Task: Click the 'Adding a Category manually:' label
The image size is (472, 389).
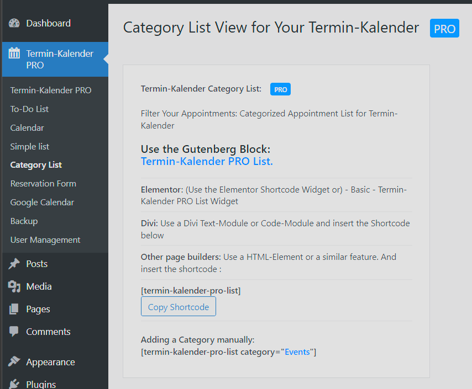Action: 197,340
